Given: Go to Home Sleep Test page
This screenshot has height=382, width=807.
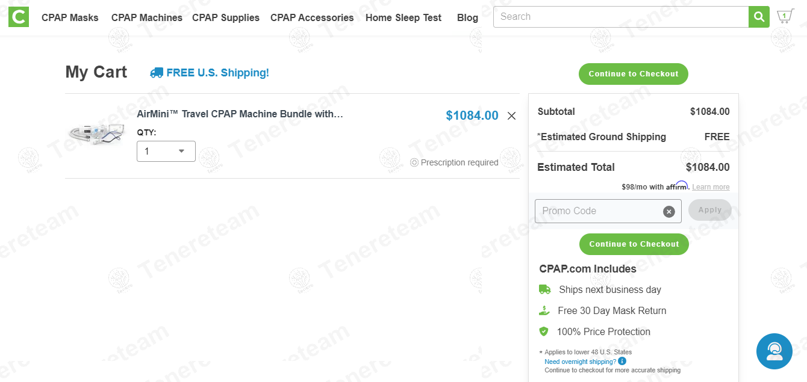Looking at the screenshot, I should 403,18.
